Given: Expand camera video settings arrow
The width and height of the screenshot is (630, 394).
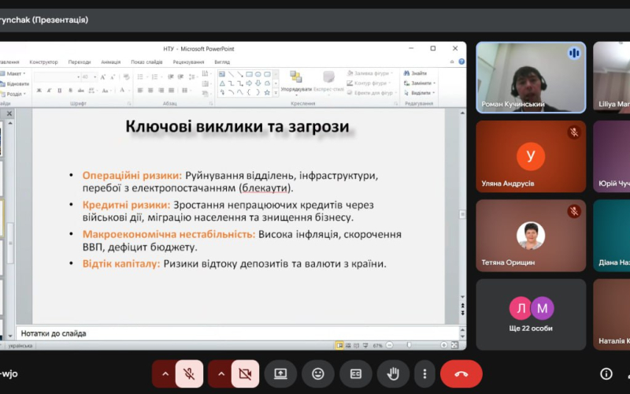Looking at the screenshot, I should pos(220,374).
